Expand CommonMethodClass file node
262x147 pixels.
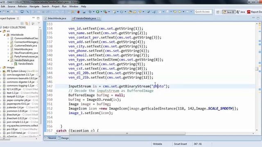[x=8, y=38]
